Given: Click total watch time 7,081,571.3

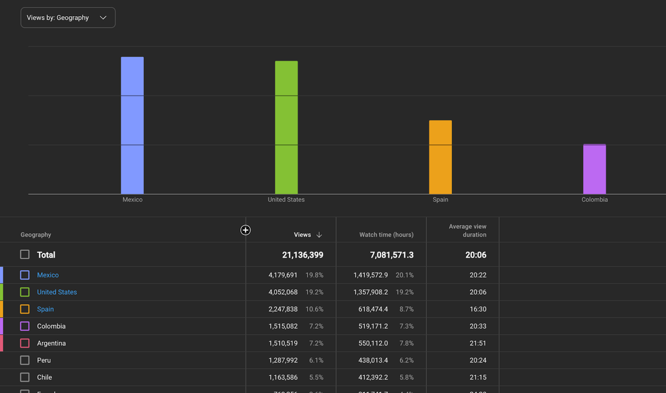Looking at the screenshot, I should pyautogui.click(x=392, y=255).
